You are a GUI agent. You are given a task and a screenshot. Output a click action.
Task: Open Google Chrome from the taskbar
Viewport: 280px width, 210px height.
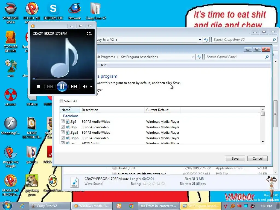pos(131,206)
